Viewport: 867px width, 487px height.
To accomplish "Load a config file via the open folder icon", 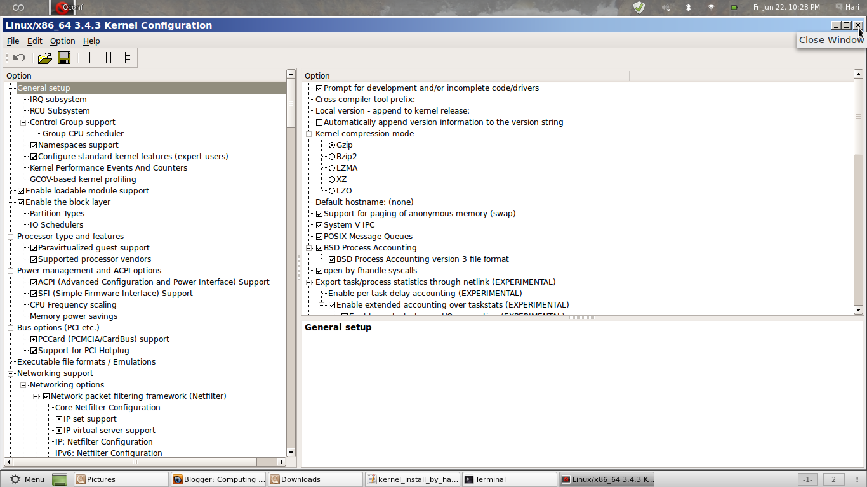I will click(44, 58).
